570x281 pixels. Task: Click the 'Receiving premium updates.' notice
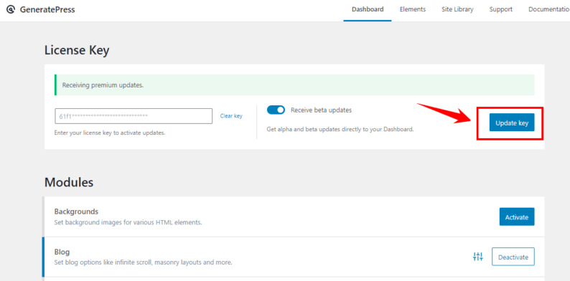tap(294, 85)
